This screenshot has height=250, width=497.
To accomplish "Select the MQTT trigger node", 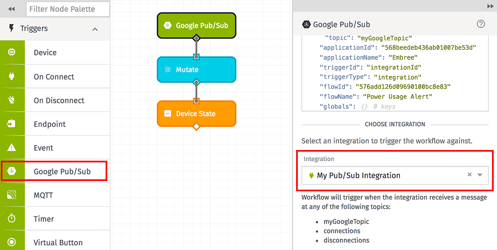I will [x=55, y=195].
